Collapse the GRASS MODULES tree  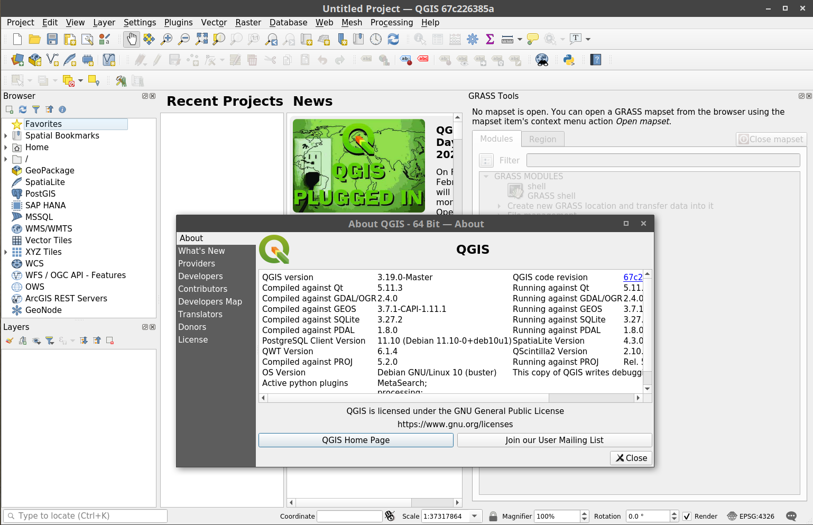point(486,176)
